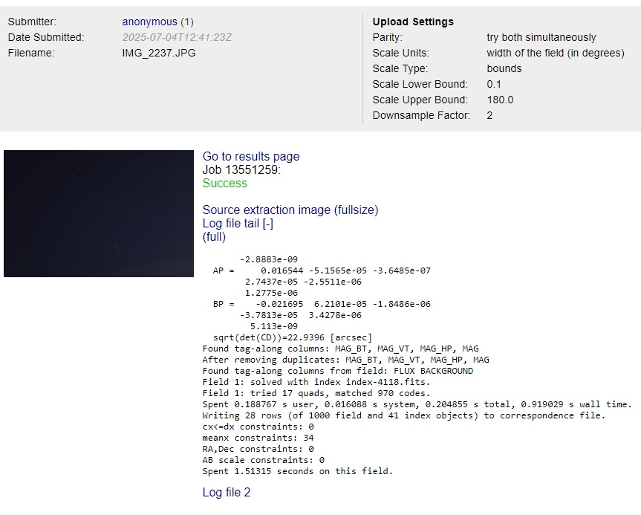Click the 'After removing duplicates' log line
641x515 pixels.
point(346,360)
